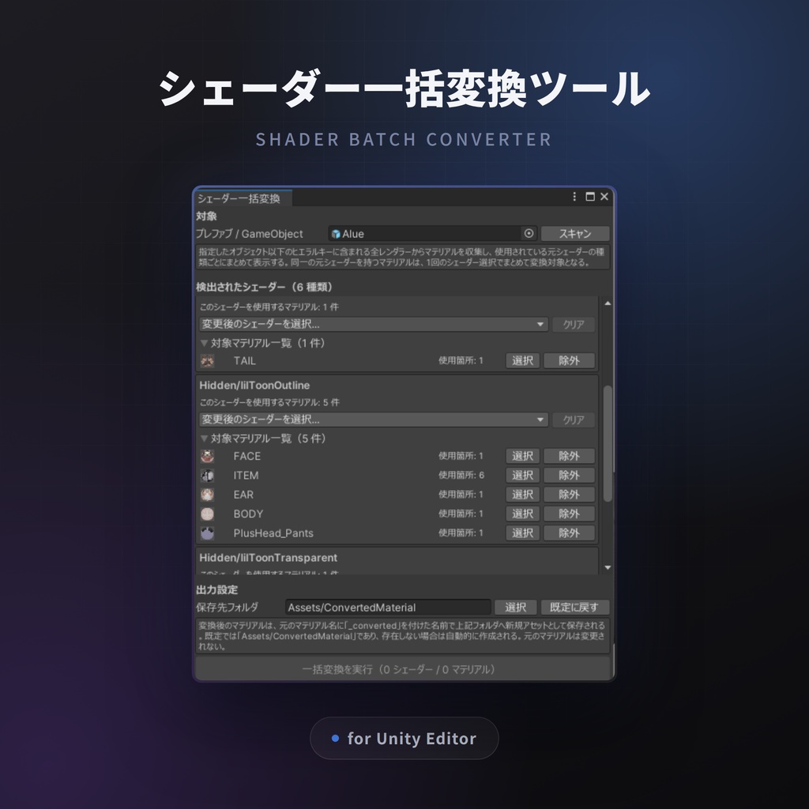Click the object picker circle next to Alue

tap(529, 234)
